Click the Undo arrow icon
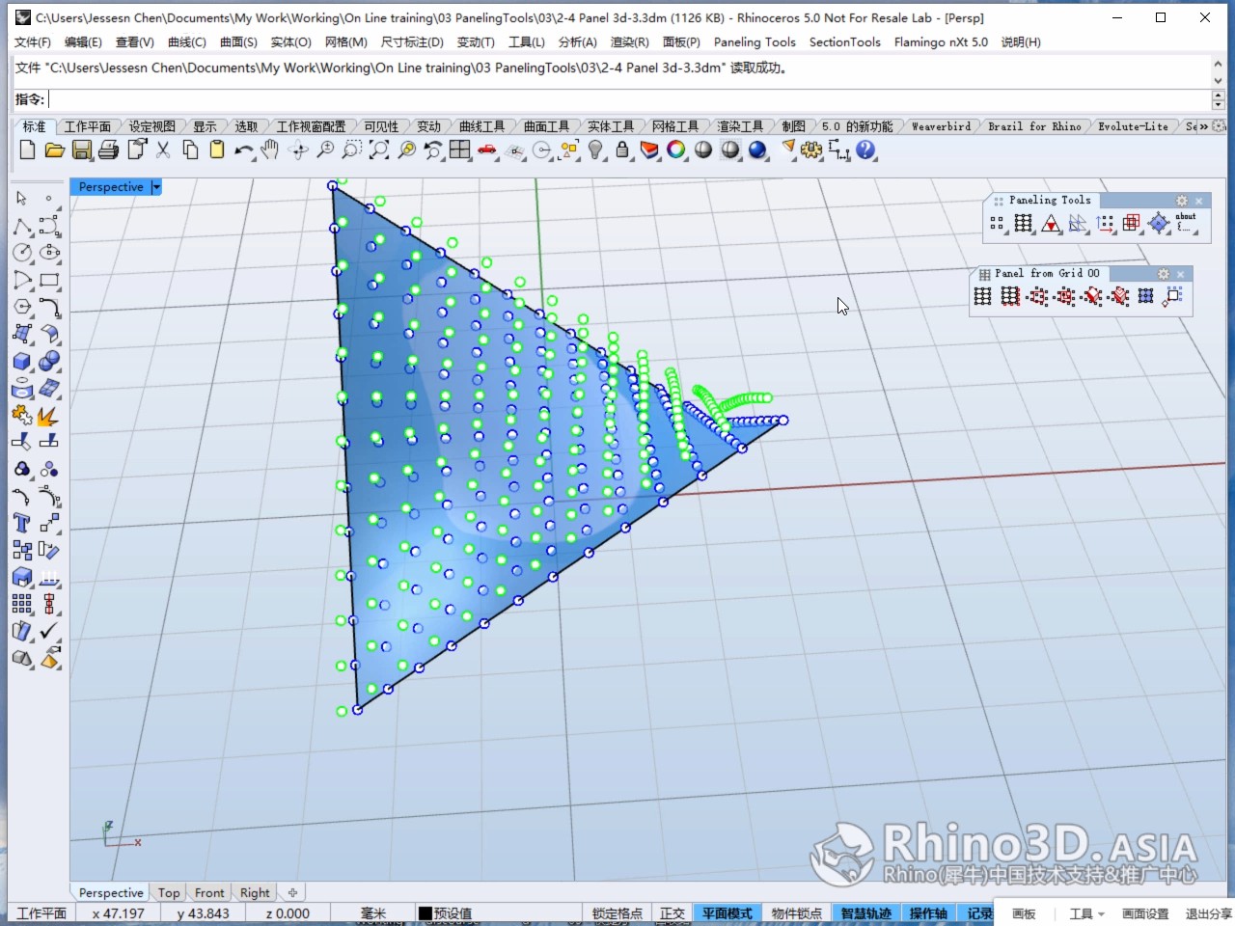The height and width of the screenshot is (926, 1235). 244,150
